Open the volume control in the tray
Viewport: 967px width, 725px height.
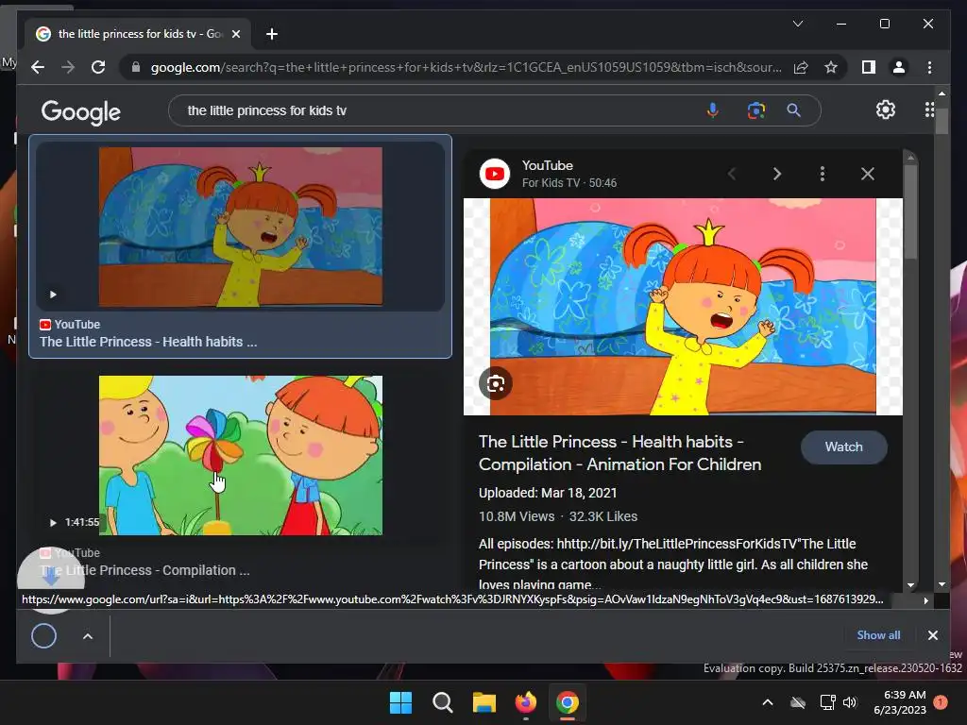[x=850, y=702]
